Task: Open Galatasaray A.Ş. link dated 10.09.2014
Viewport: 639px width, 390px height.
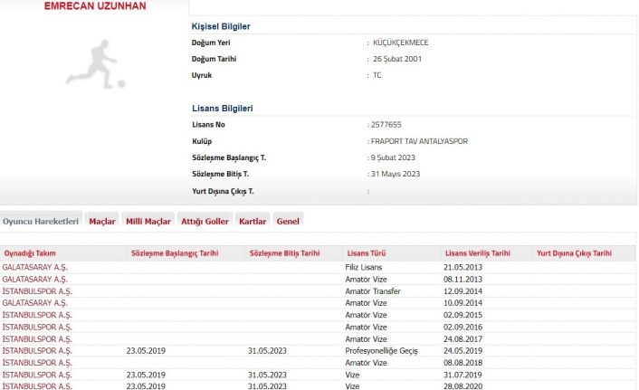Action: 34,303
